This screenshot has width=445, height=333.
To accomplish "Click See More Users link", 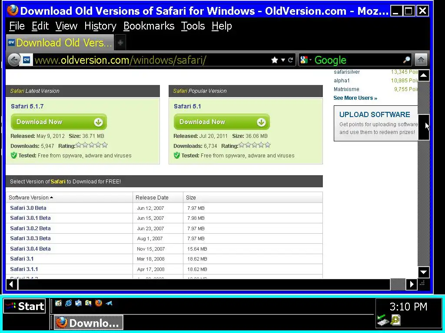I will coord(355,98).
